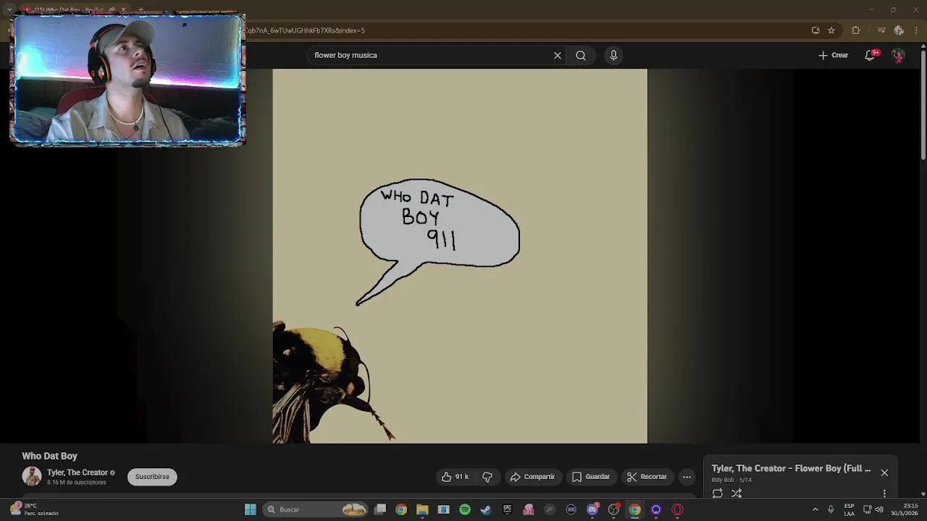
Task: Show hidden system tray icons
Action: pyautogui.click(x=815, y=509)
